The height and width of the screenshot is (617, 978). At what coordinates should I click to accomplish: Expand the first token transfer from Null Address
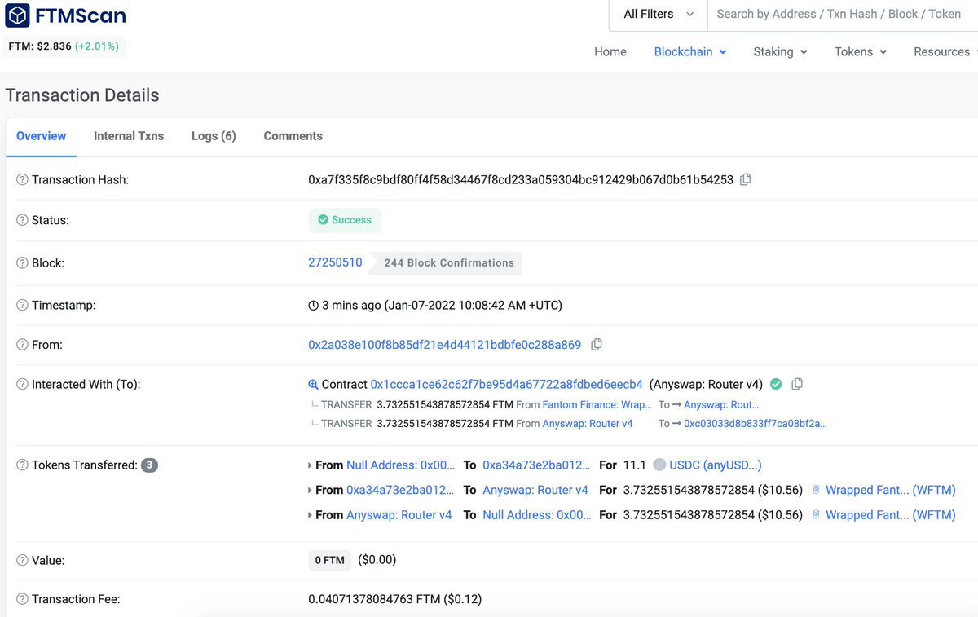click(x=311, y=465)
